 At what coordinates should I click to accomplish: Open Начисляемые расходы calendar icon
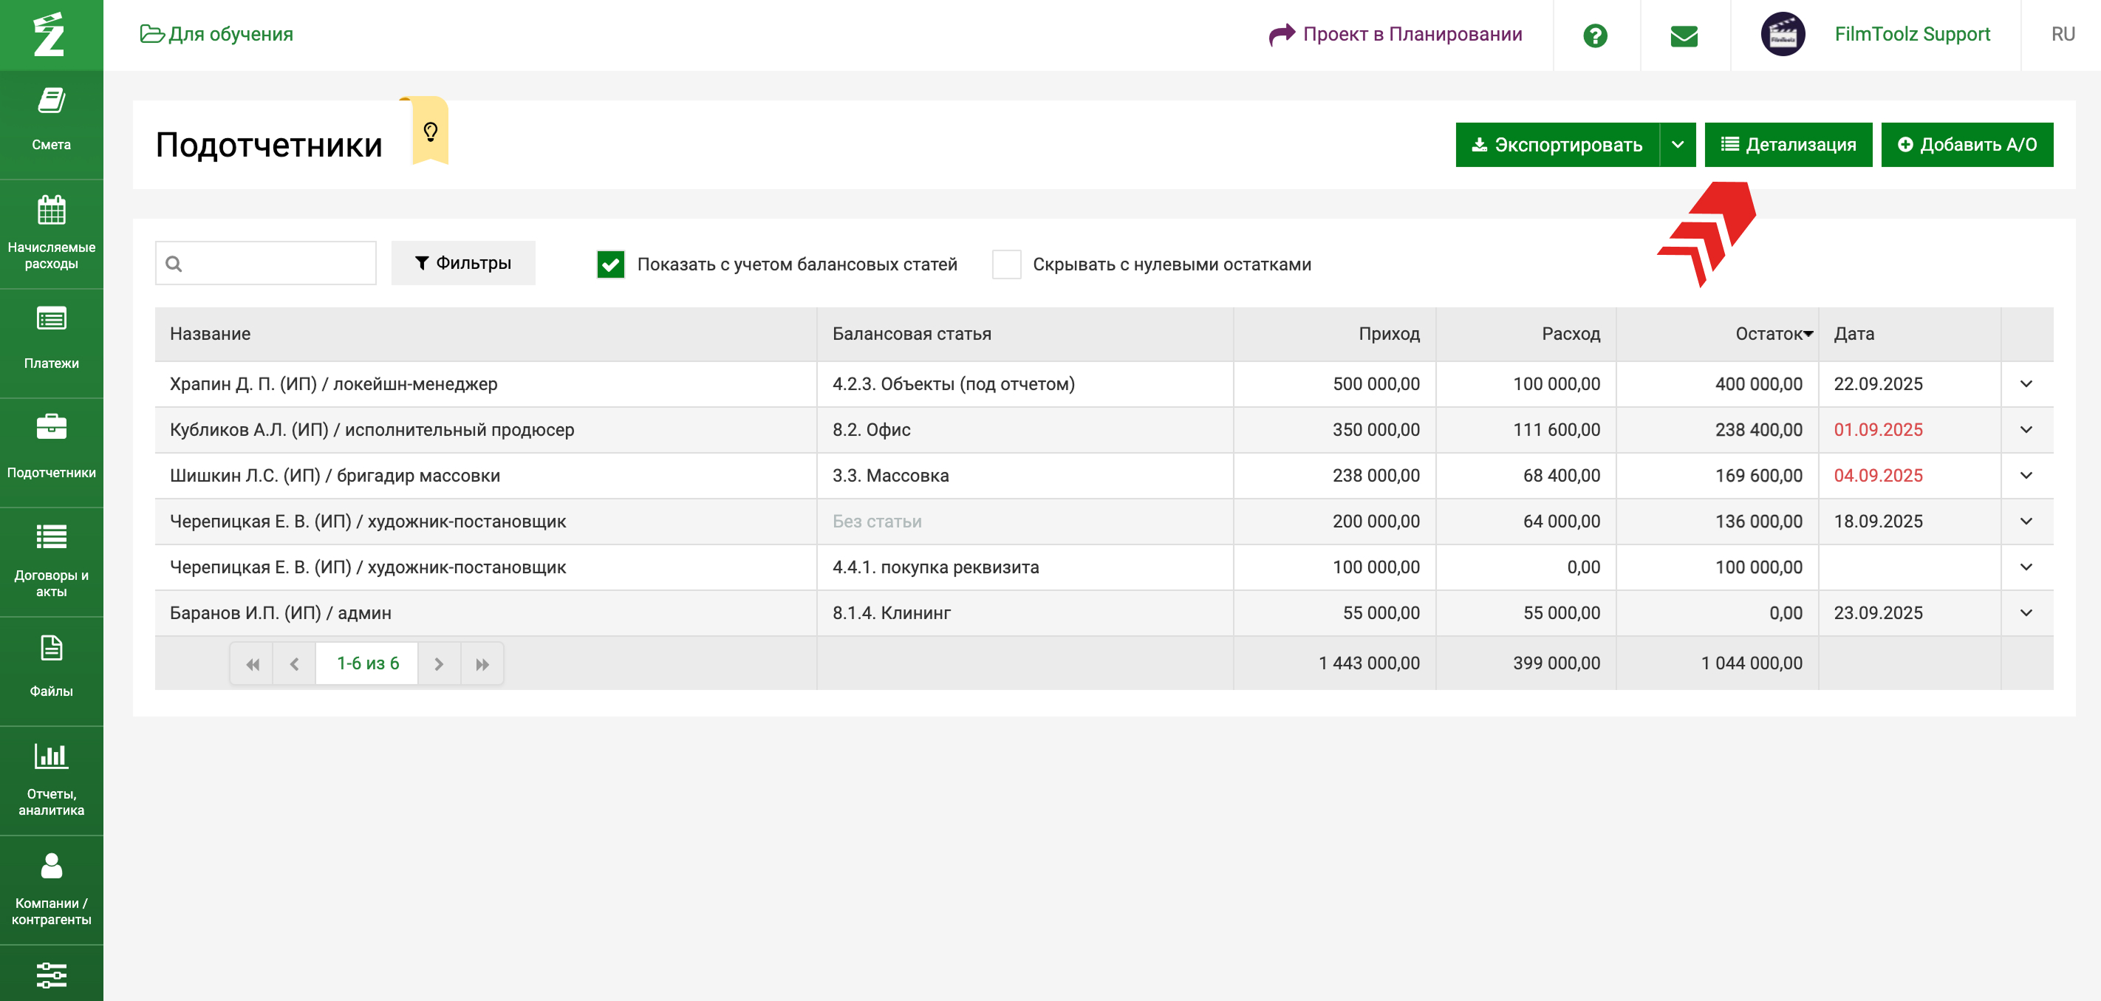(x=52, y=211)
